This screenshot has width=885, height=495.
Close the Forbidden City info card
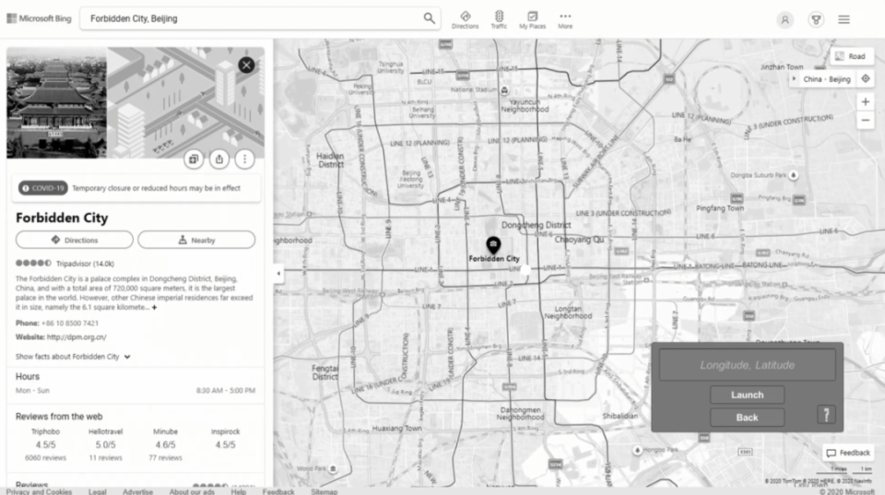coord(246,65)
